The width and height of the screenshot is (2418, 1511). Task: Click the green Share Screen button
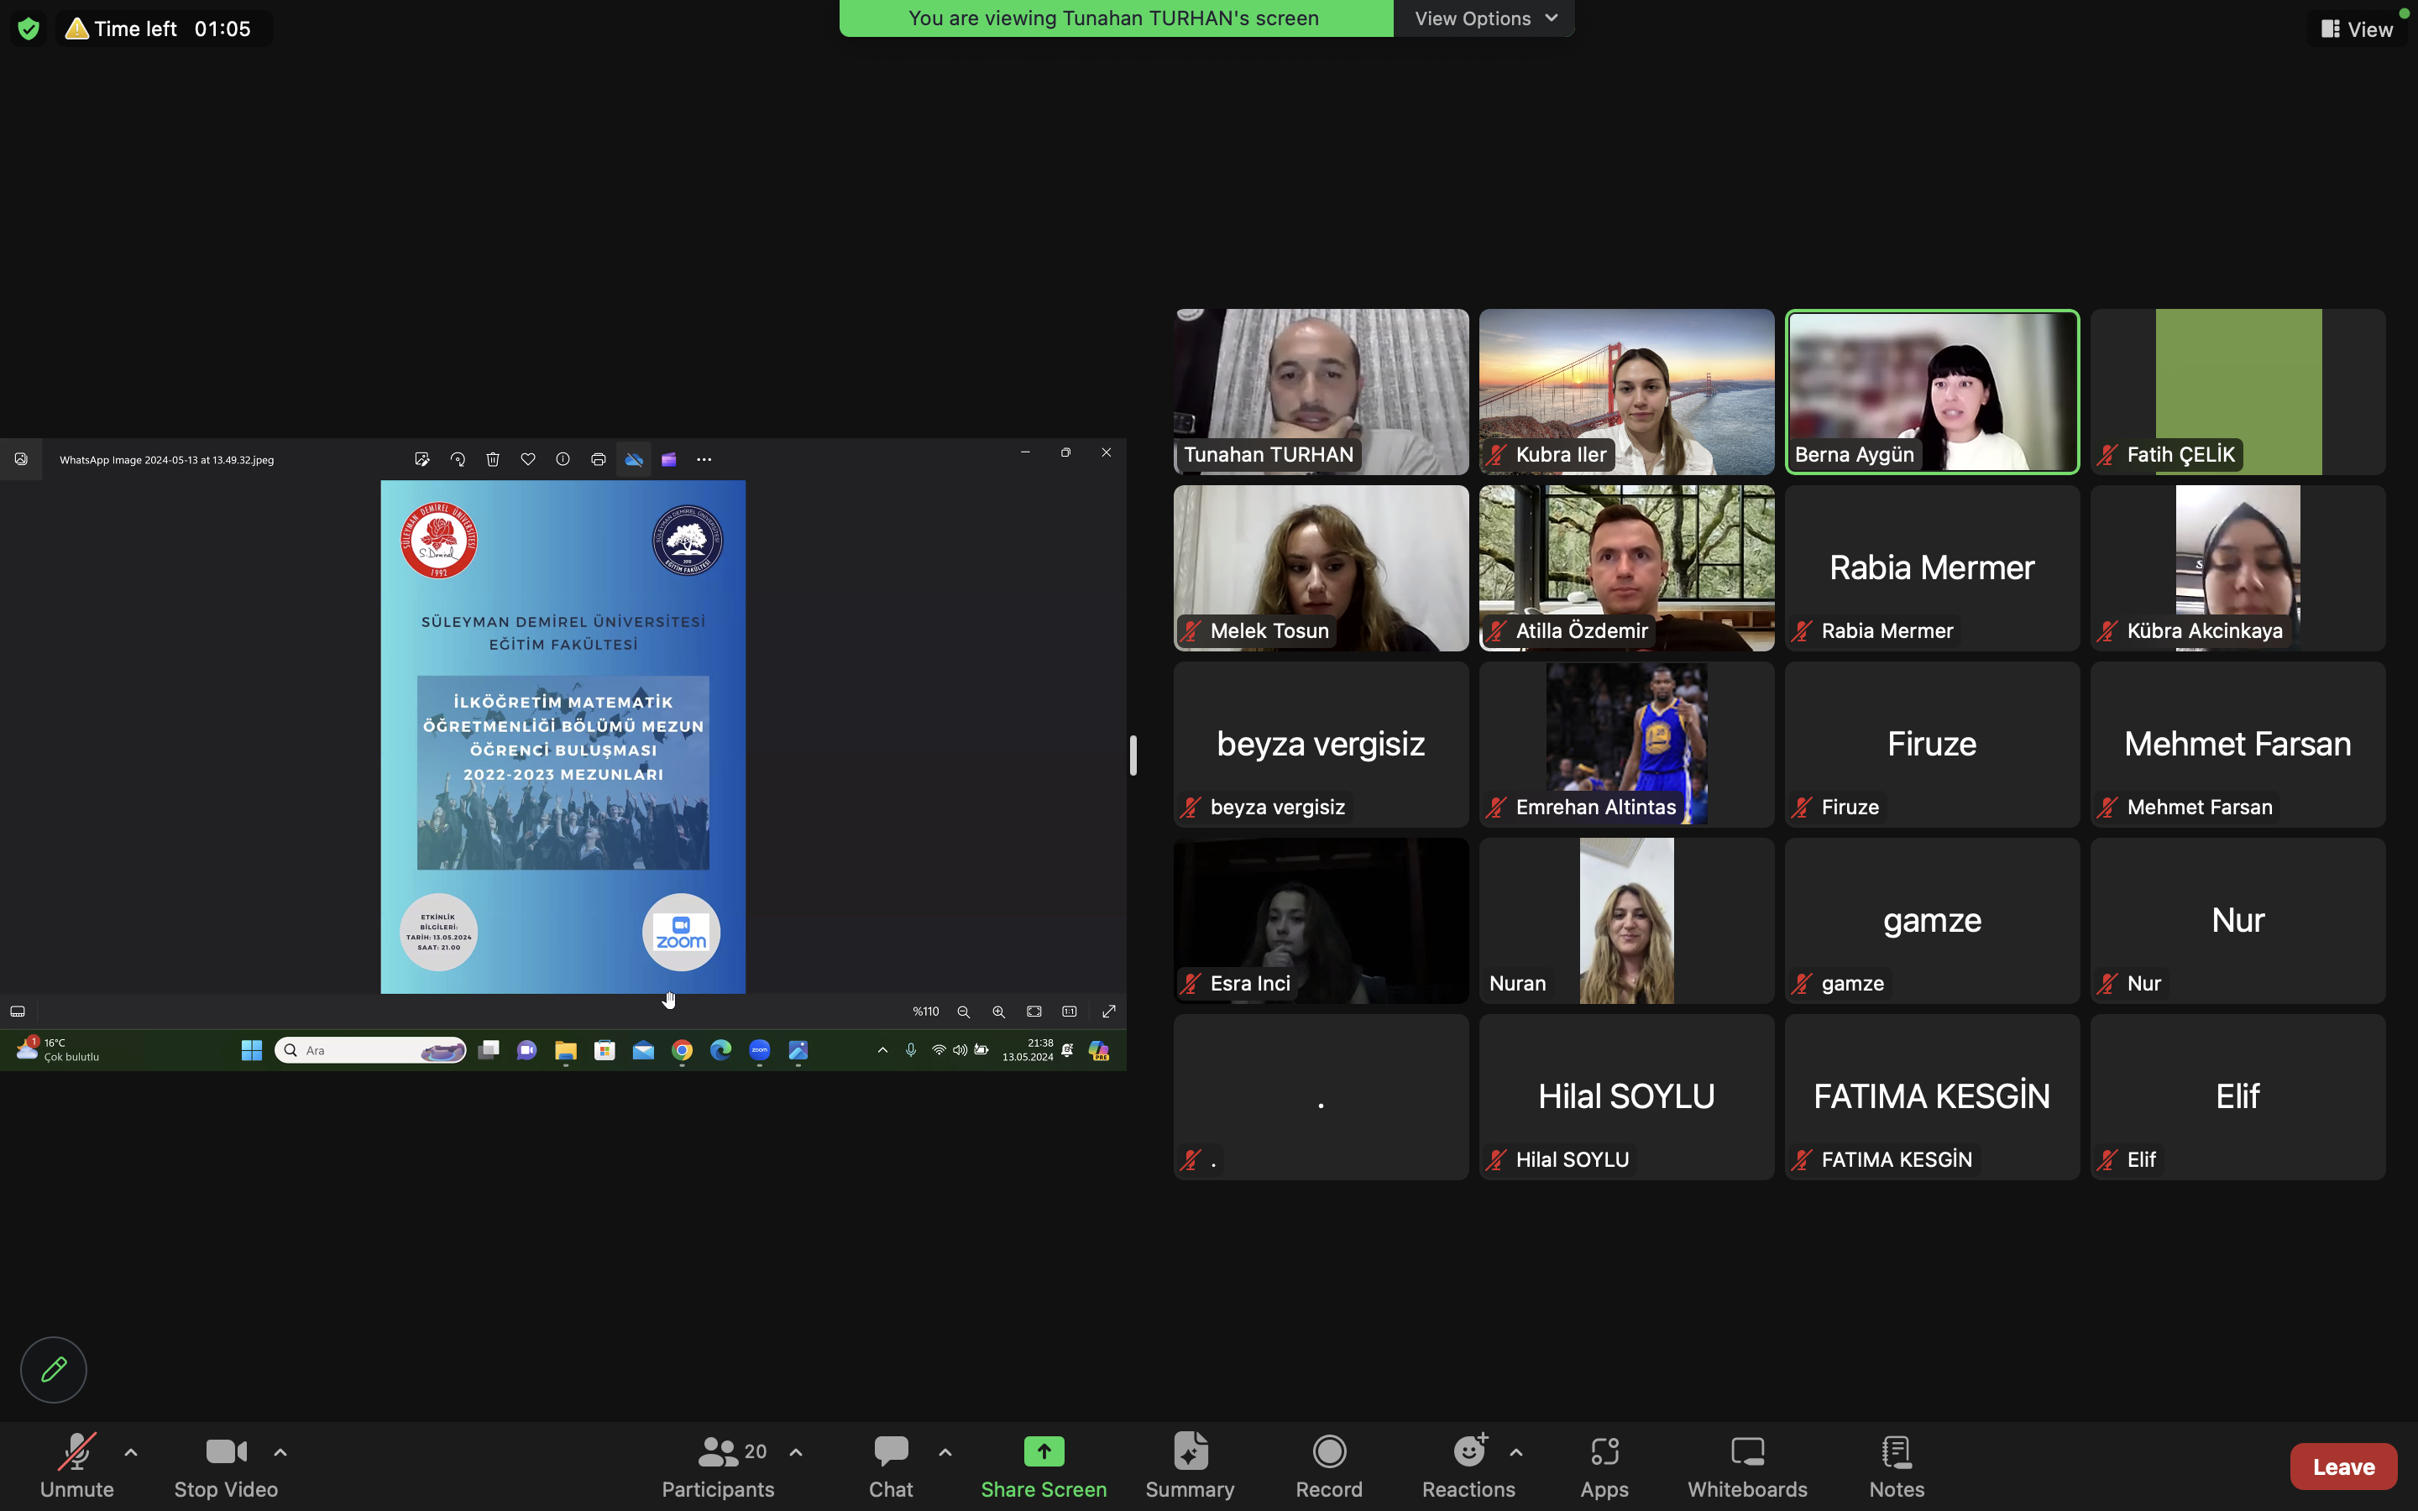click(1043, 1452)
